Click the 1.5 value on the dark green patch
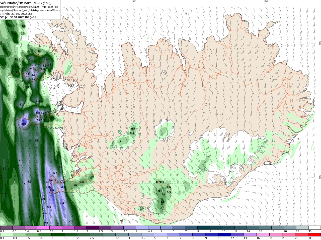The width and height of the screenshot is (321, 240). pyautogui.click(x=52, y=118)
